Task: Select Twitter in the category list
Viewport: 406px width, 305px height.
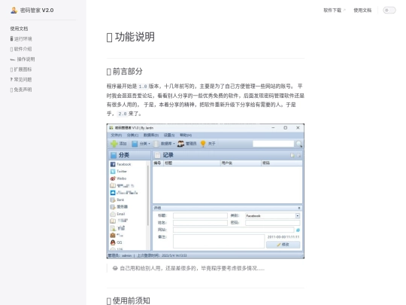Action: tap(119, 171)
